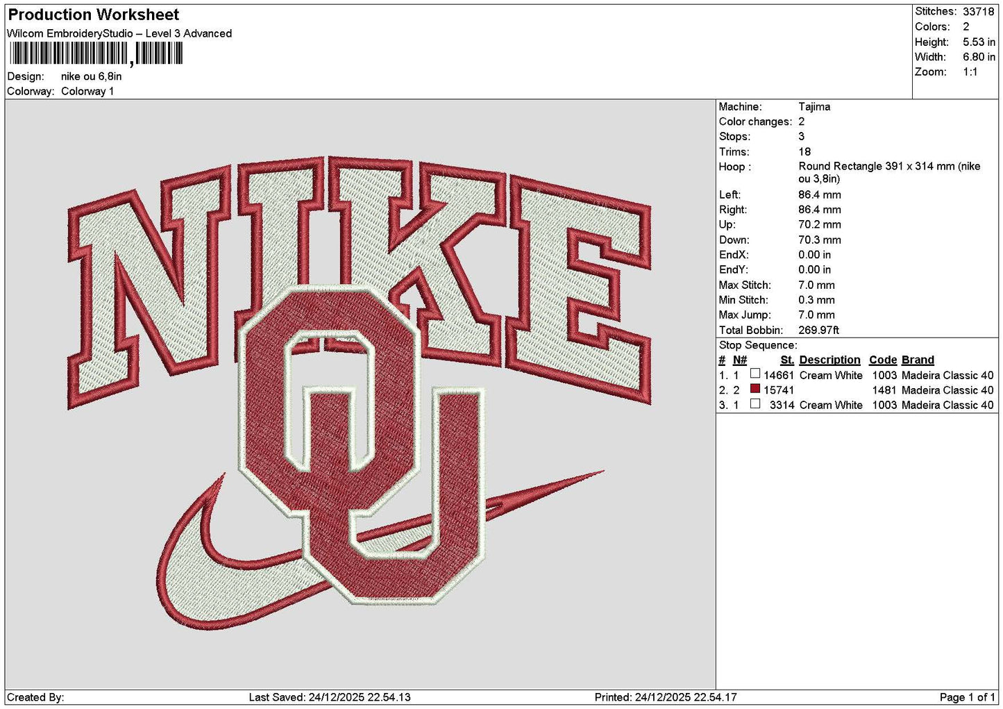Click 'Madeira Classic 40' in the 15741 row

[947, 390]
